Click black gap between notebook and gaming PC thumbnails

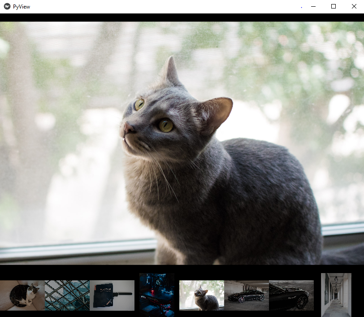pos(137,295)
